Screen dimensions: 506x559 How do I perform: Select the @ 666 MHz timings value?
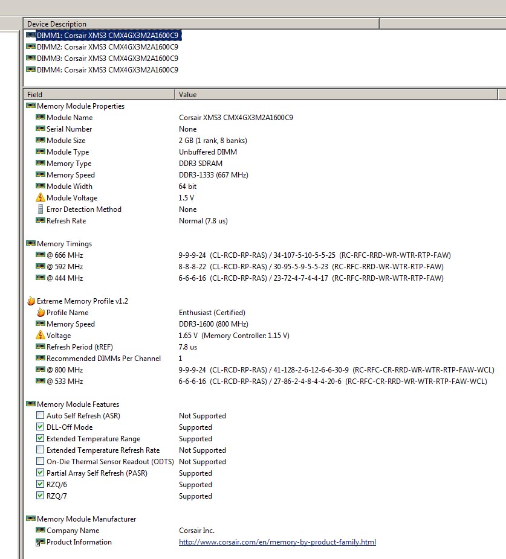tap(314, 255)
